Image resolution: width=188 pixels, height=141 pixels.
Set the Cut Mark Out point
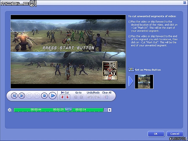pos(68,97)
